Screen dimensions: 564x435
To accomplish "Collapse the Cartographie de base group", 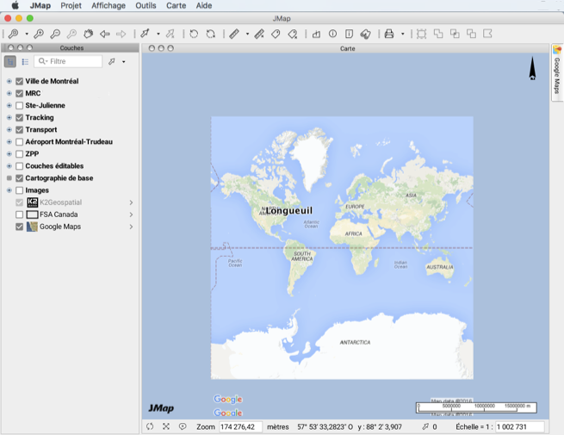I will coord(9,178).
